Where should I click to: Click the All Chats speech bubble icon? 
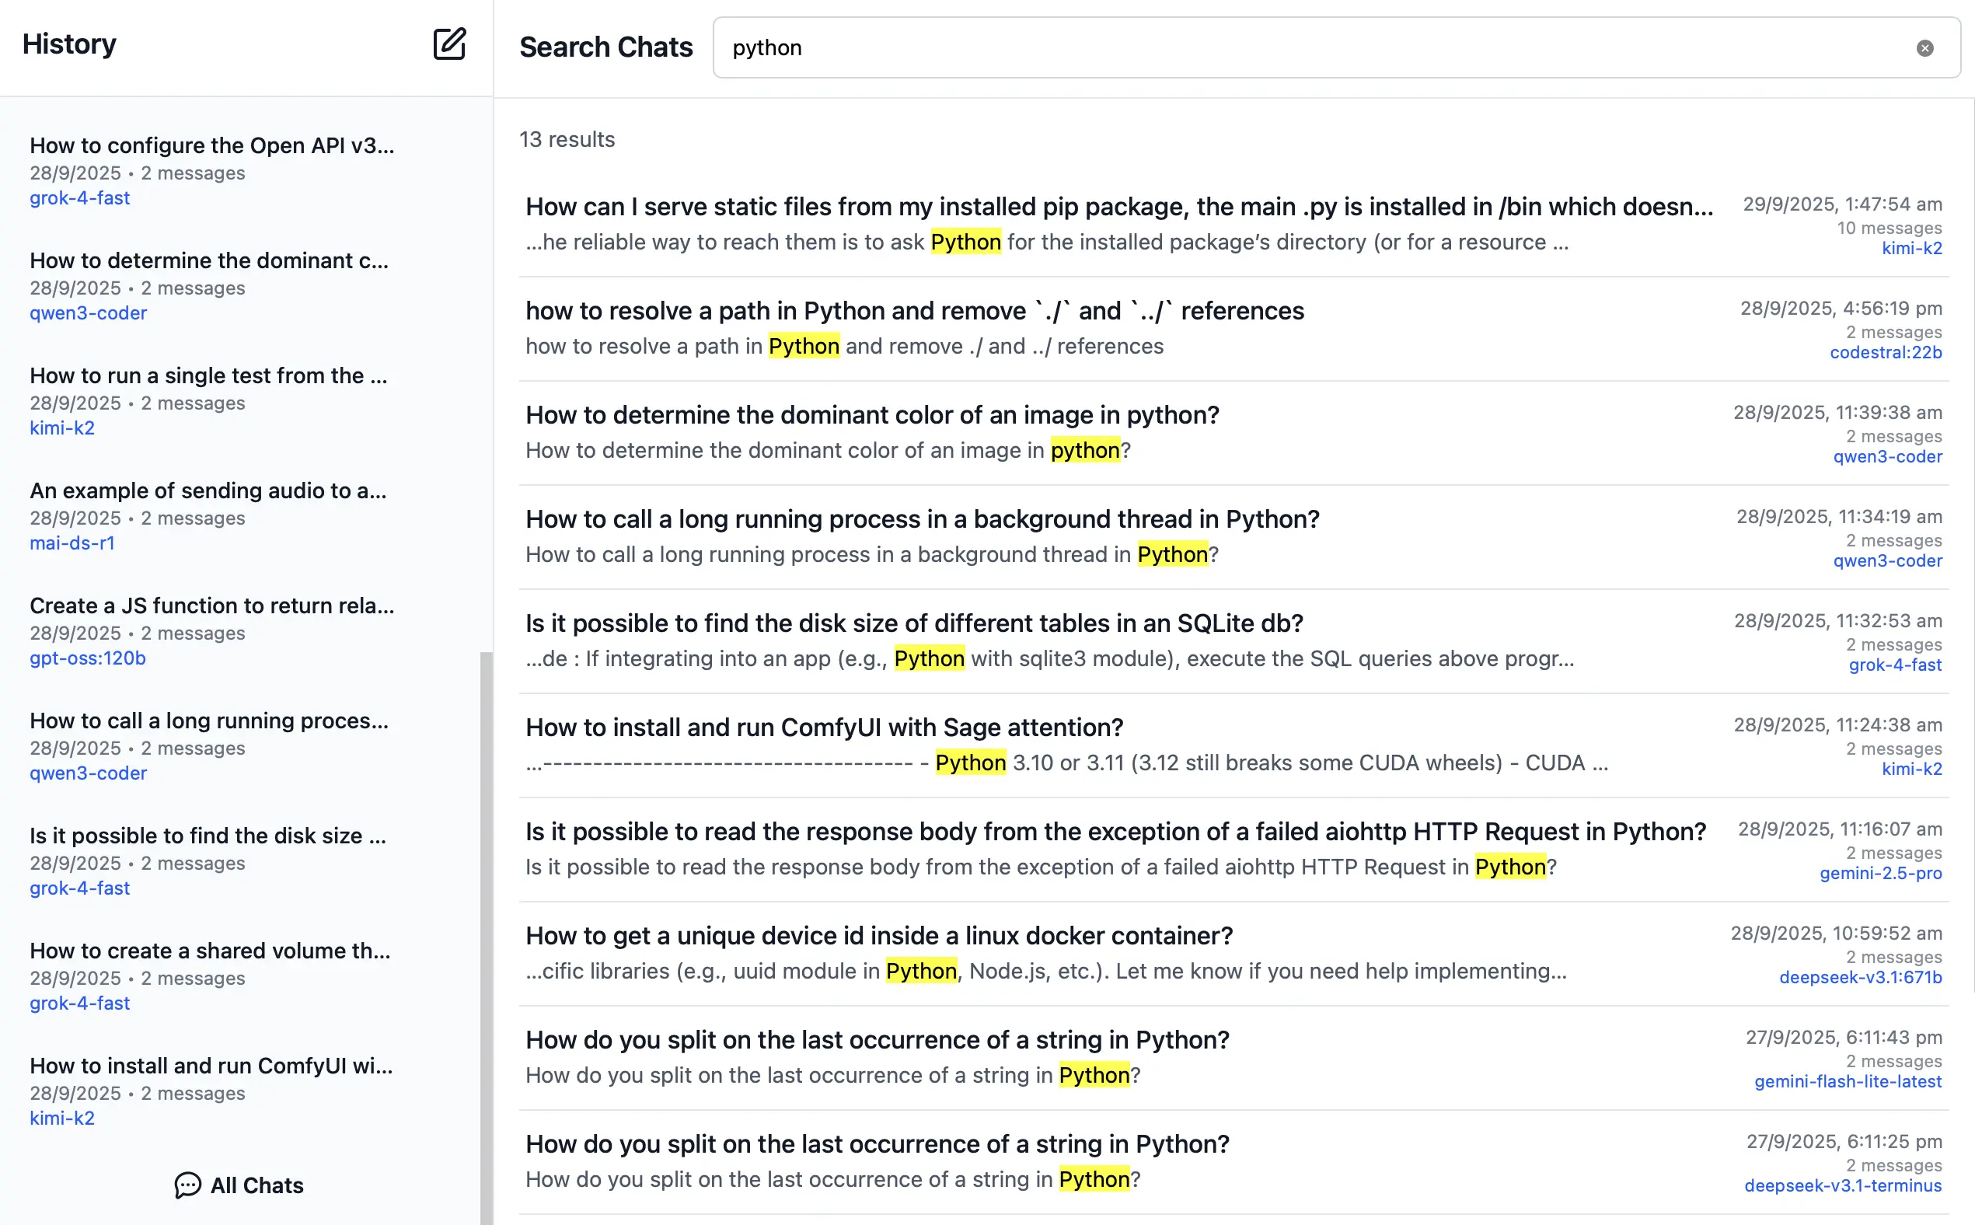[x=187, y=1185]
